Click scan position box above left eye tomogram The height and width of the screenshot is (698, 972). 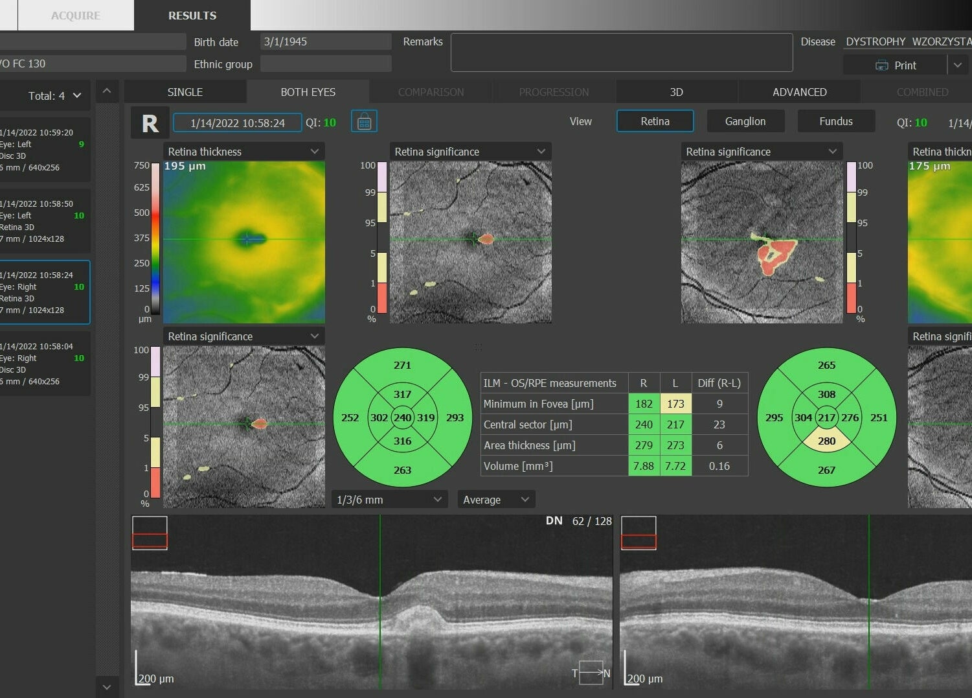point(639,533)
